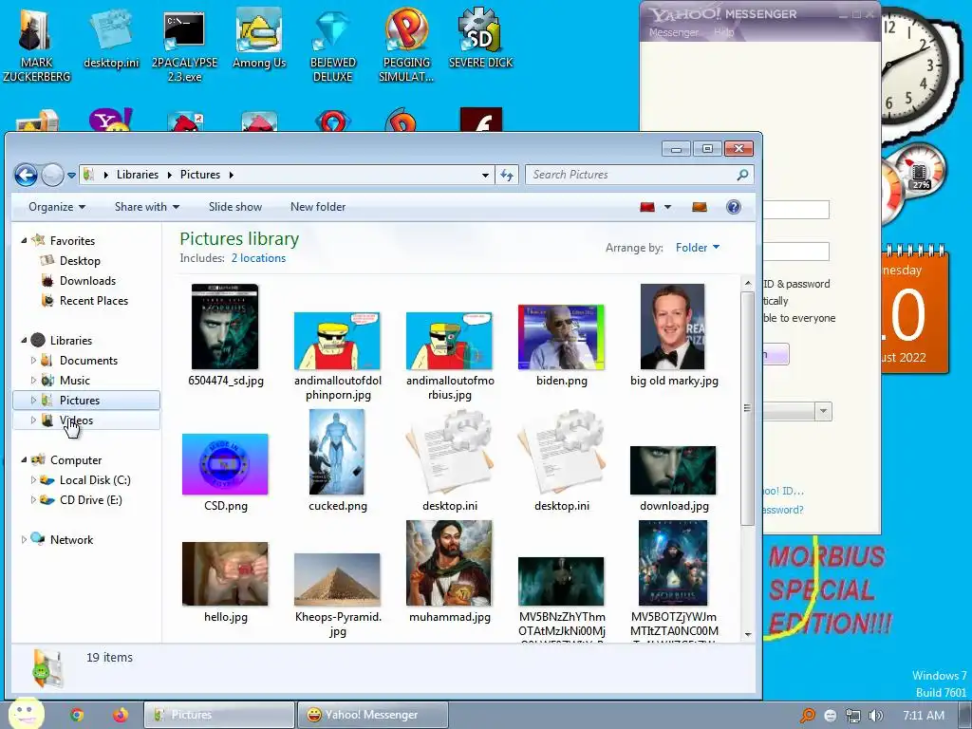Open the Help menu in Yahoo Messenger
This screenshot has height=729, width=972.
click(x=723, y=32)
